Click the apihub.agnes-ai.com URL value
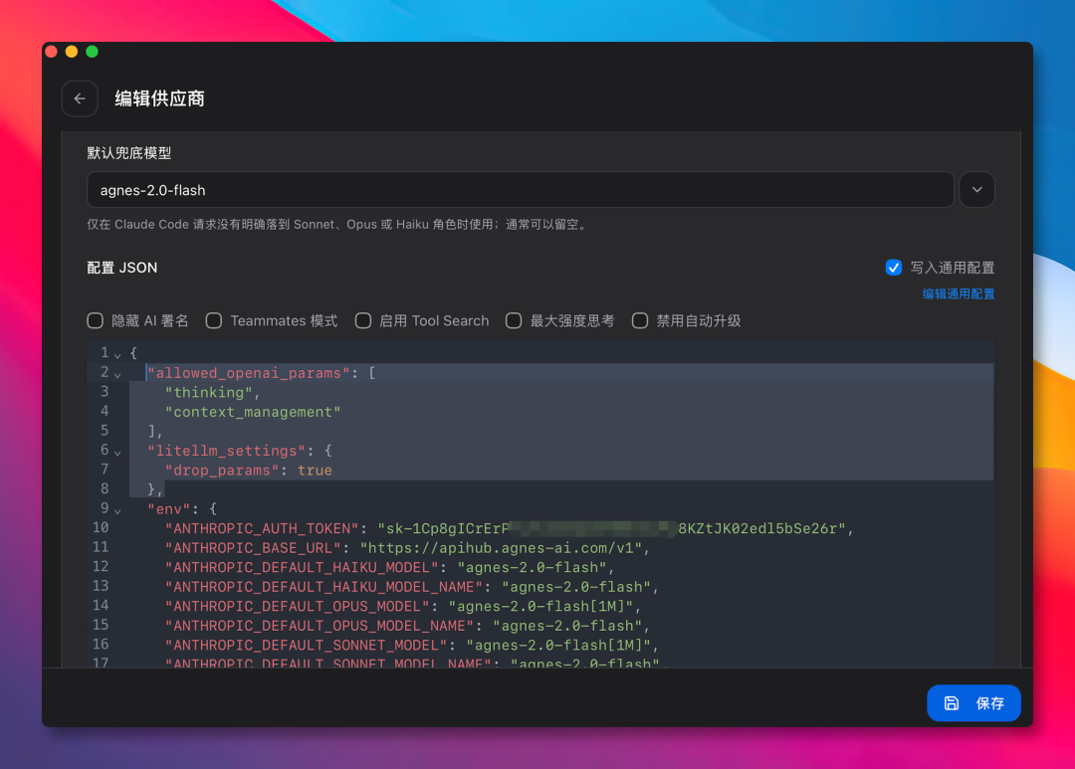This screenshot has height=769, width=1075. tap(501, 548)
